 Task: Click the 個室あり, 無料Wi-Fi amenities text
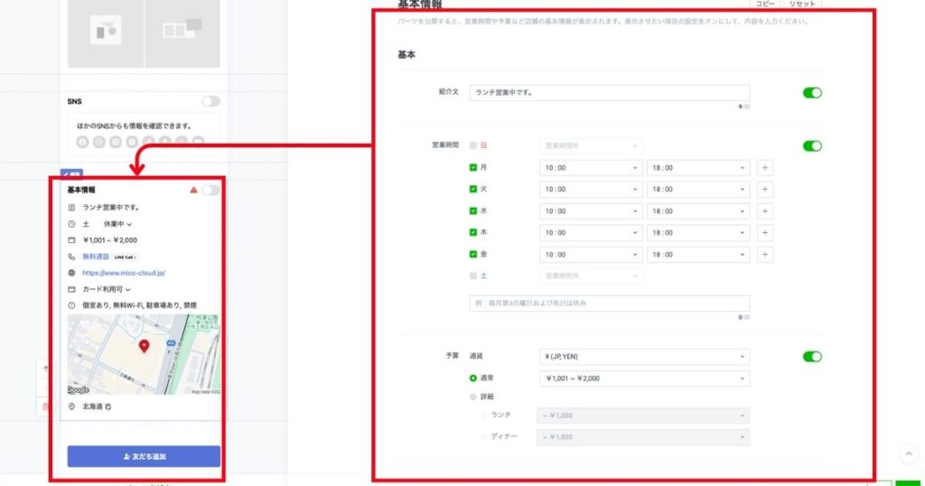pyautogui.click(x=139, y=305)
